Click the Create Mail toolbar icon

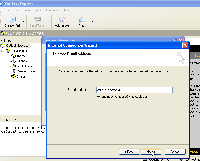[x=12, y=20]
